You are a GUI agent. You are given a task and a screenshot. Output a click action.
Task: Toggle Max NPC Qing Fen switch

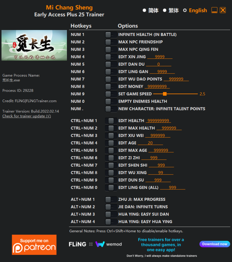(x=111, y=49)
